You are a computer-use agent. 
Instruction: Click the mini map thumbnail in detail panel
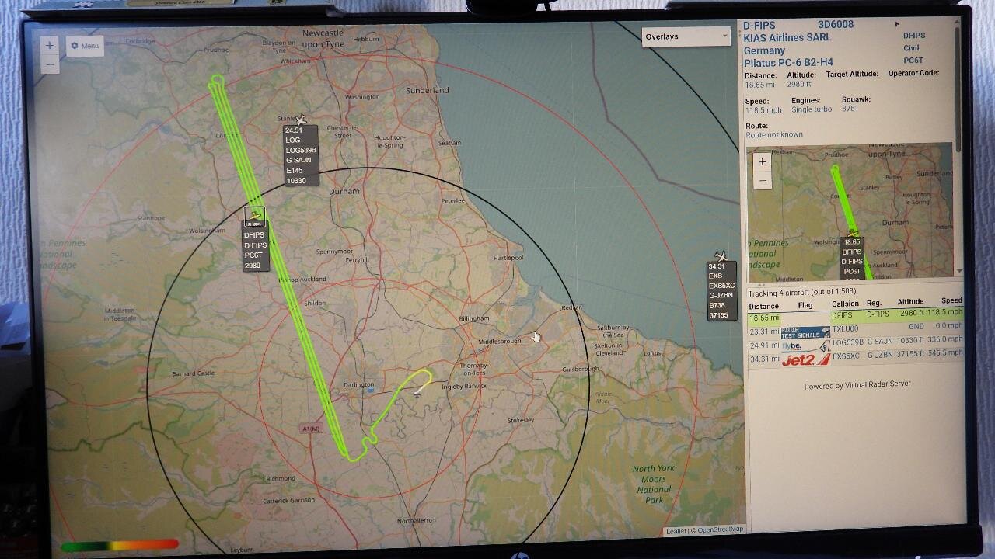coord(850,210)
